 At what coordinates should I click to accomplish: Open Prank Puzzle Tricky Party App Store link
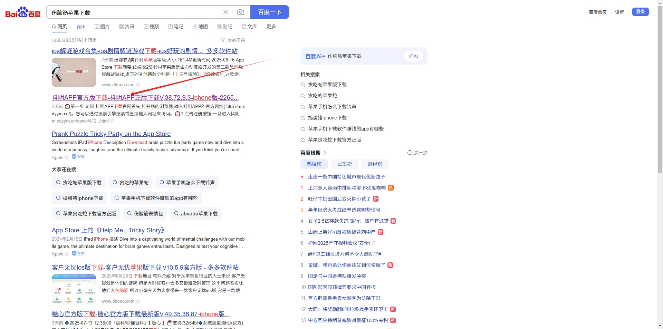pyautogui.click(x=111, y=134)
